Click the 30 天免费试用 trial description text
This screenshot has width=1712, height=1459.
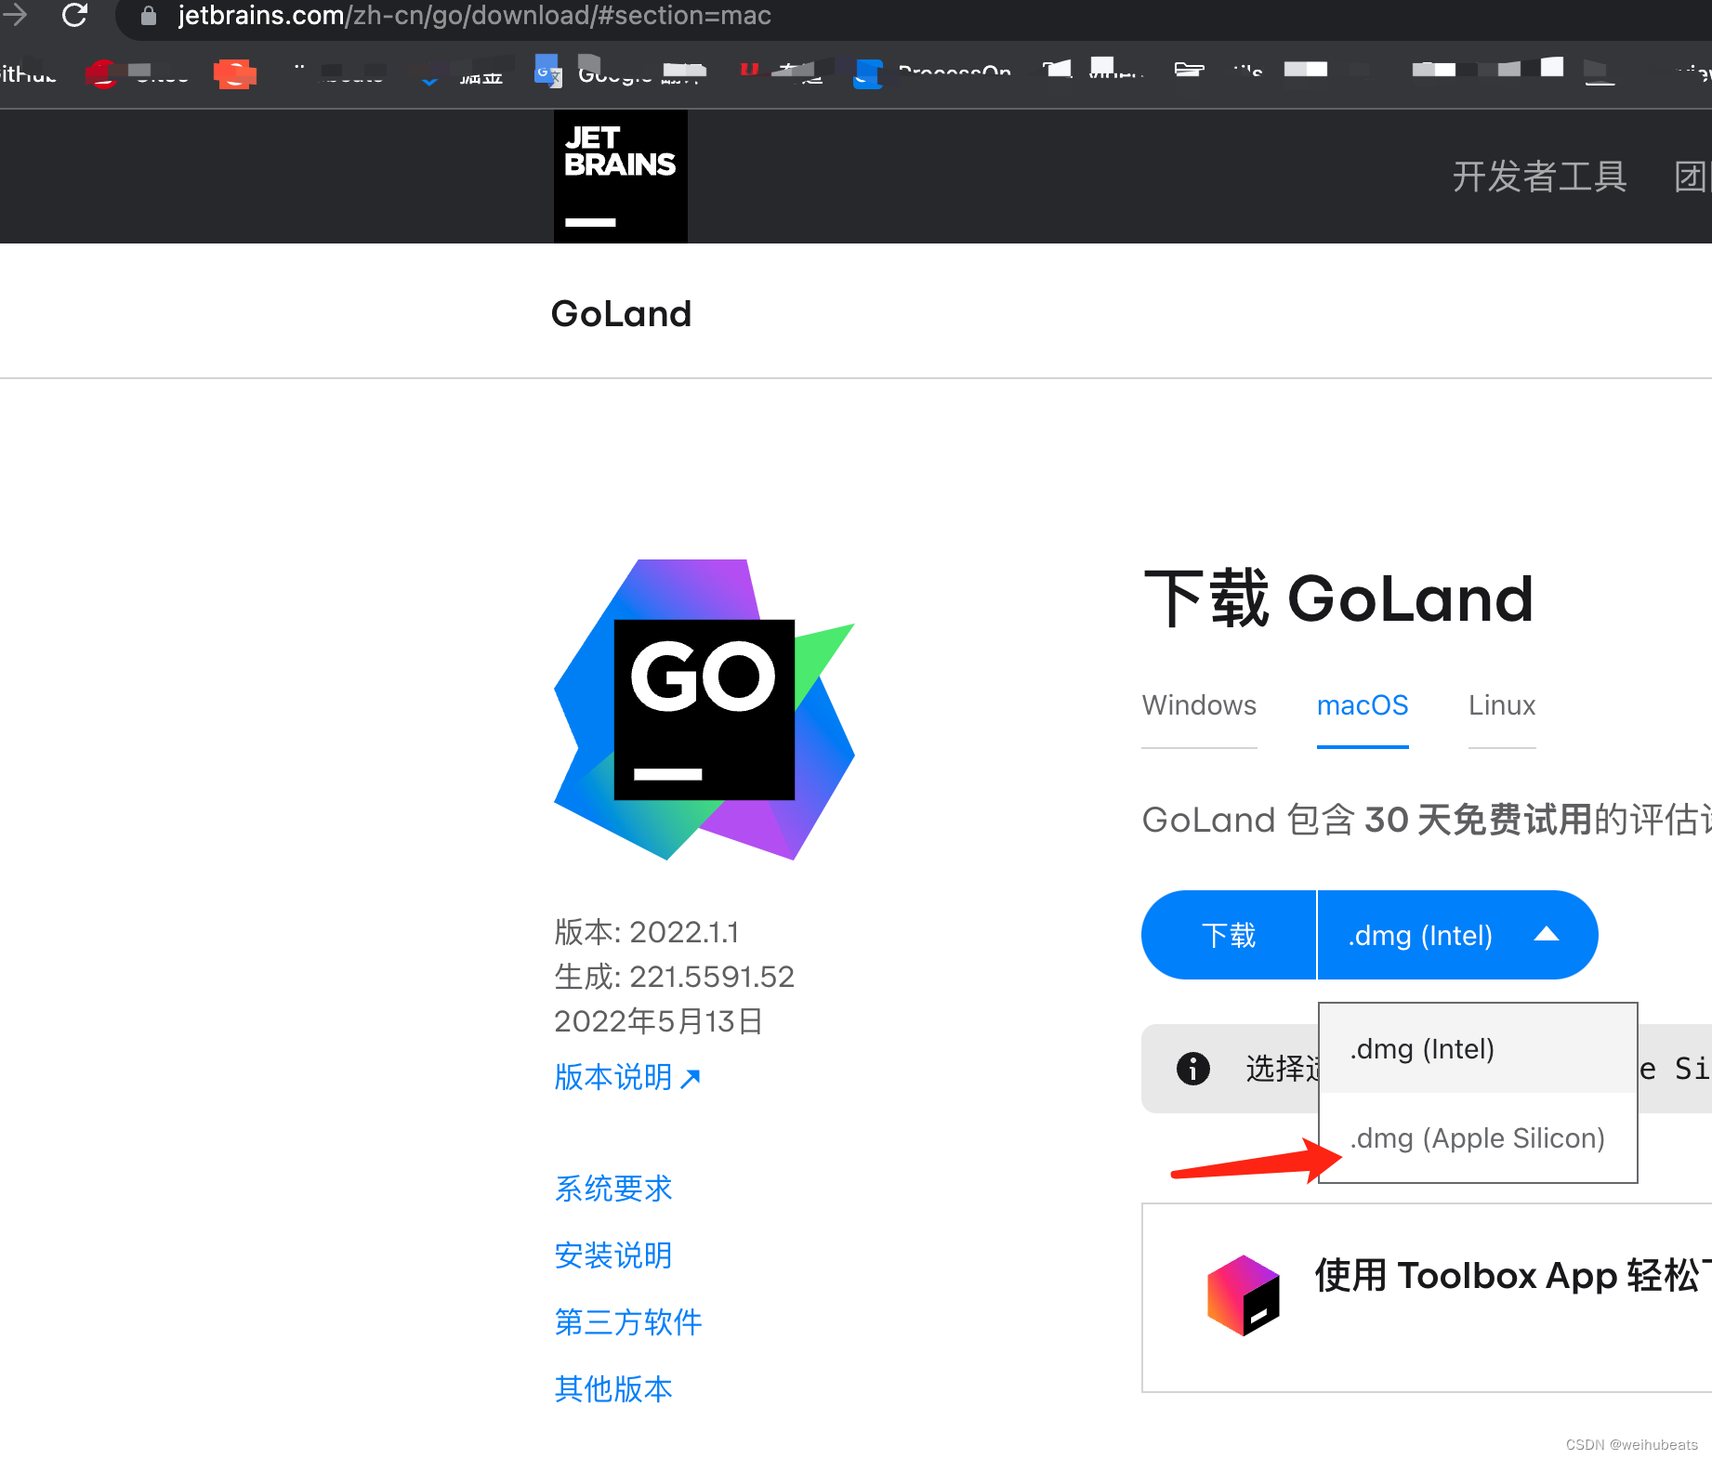pos(1479,820)
